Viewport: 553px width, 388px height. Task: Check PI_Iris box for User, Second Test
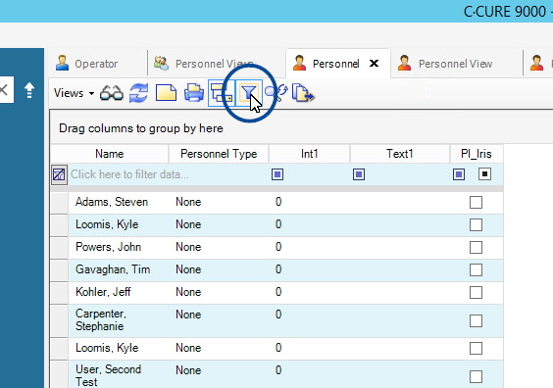point(476,376)
